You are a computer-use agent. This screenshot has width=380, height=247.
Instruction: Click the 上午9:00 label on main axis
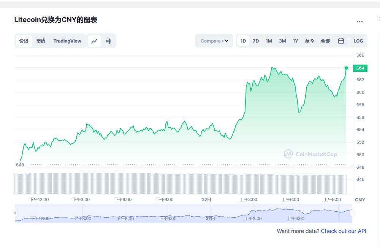(x=332, y=199)
